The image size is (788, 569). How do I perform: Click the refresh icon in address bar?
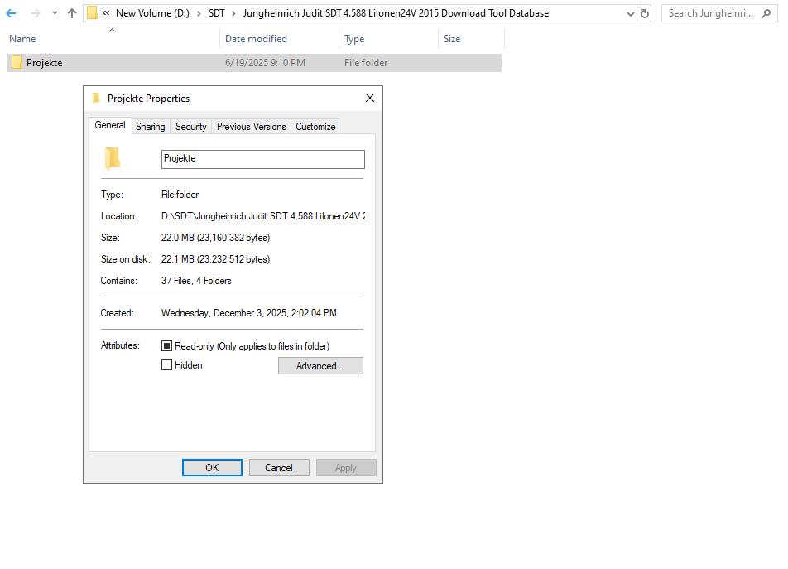pyautogui.click(x=646, y=13)
